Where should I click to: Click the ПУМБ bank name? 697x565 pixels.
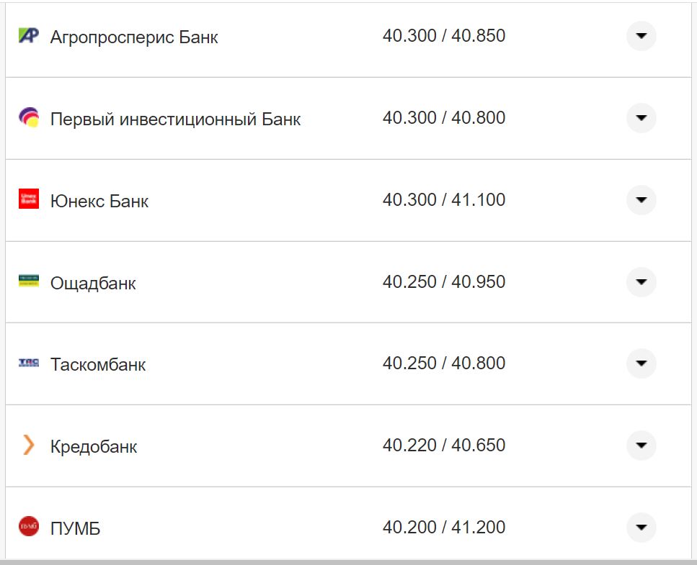click(75, 527)
